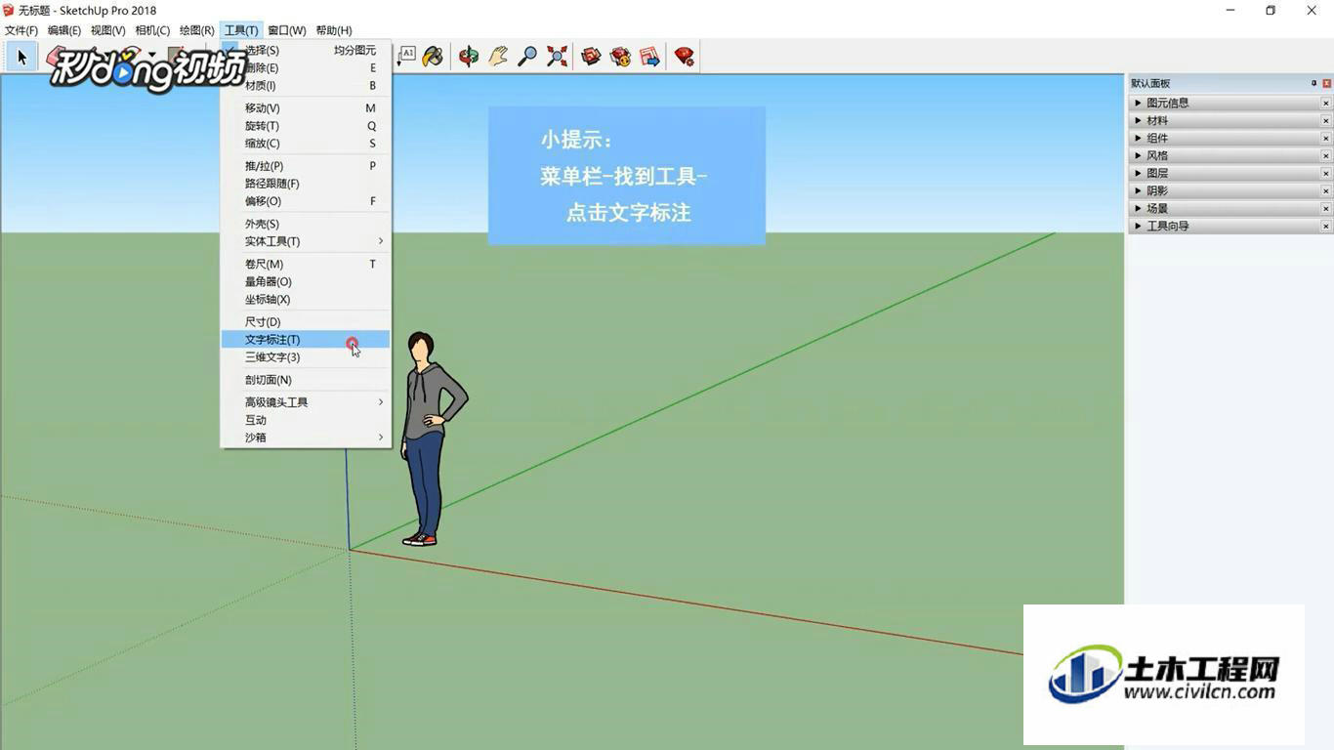Open the 沙箱 submenu

coord(306,437)
